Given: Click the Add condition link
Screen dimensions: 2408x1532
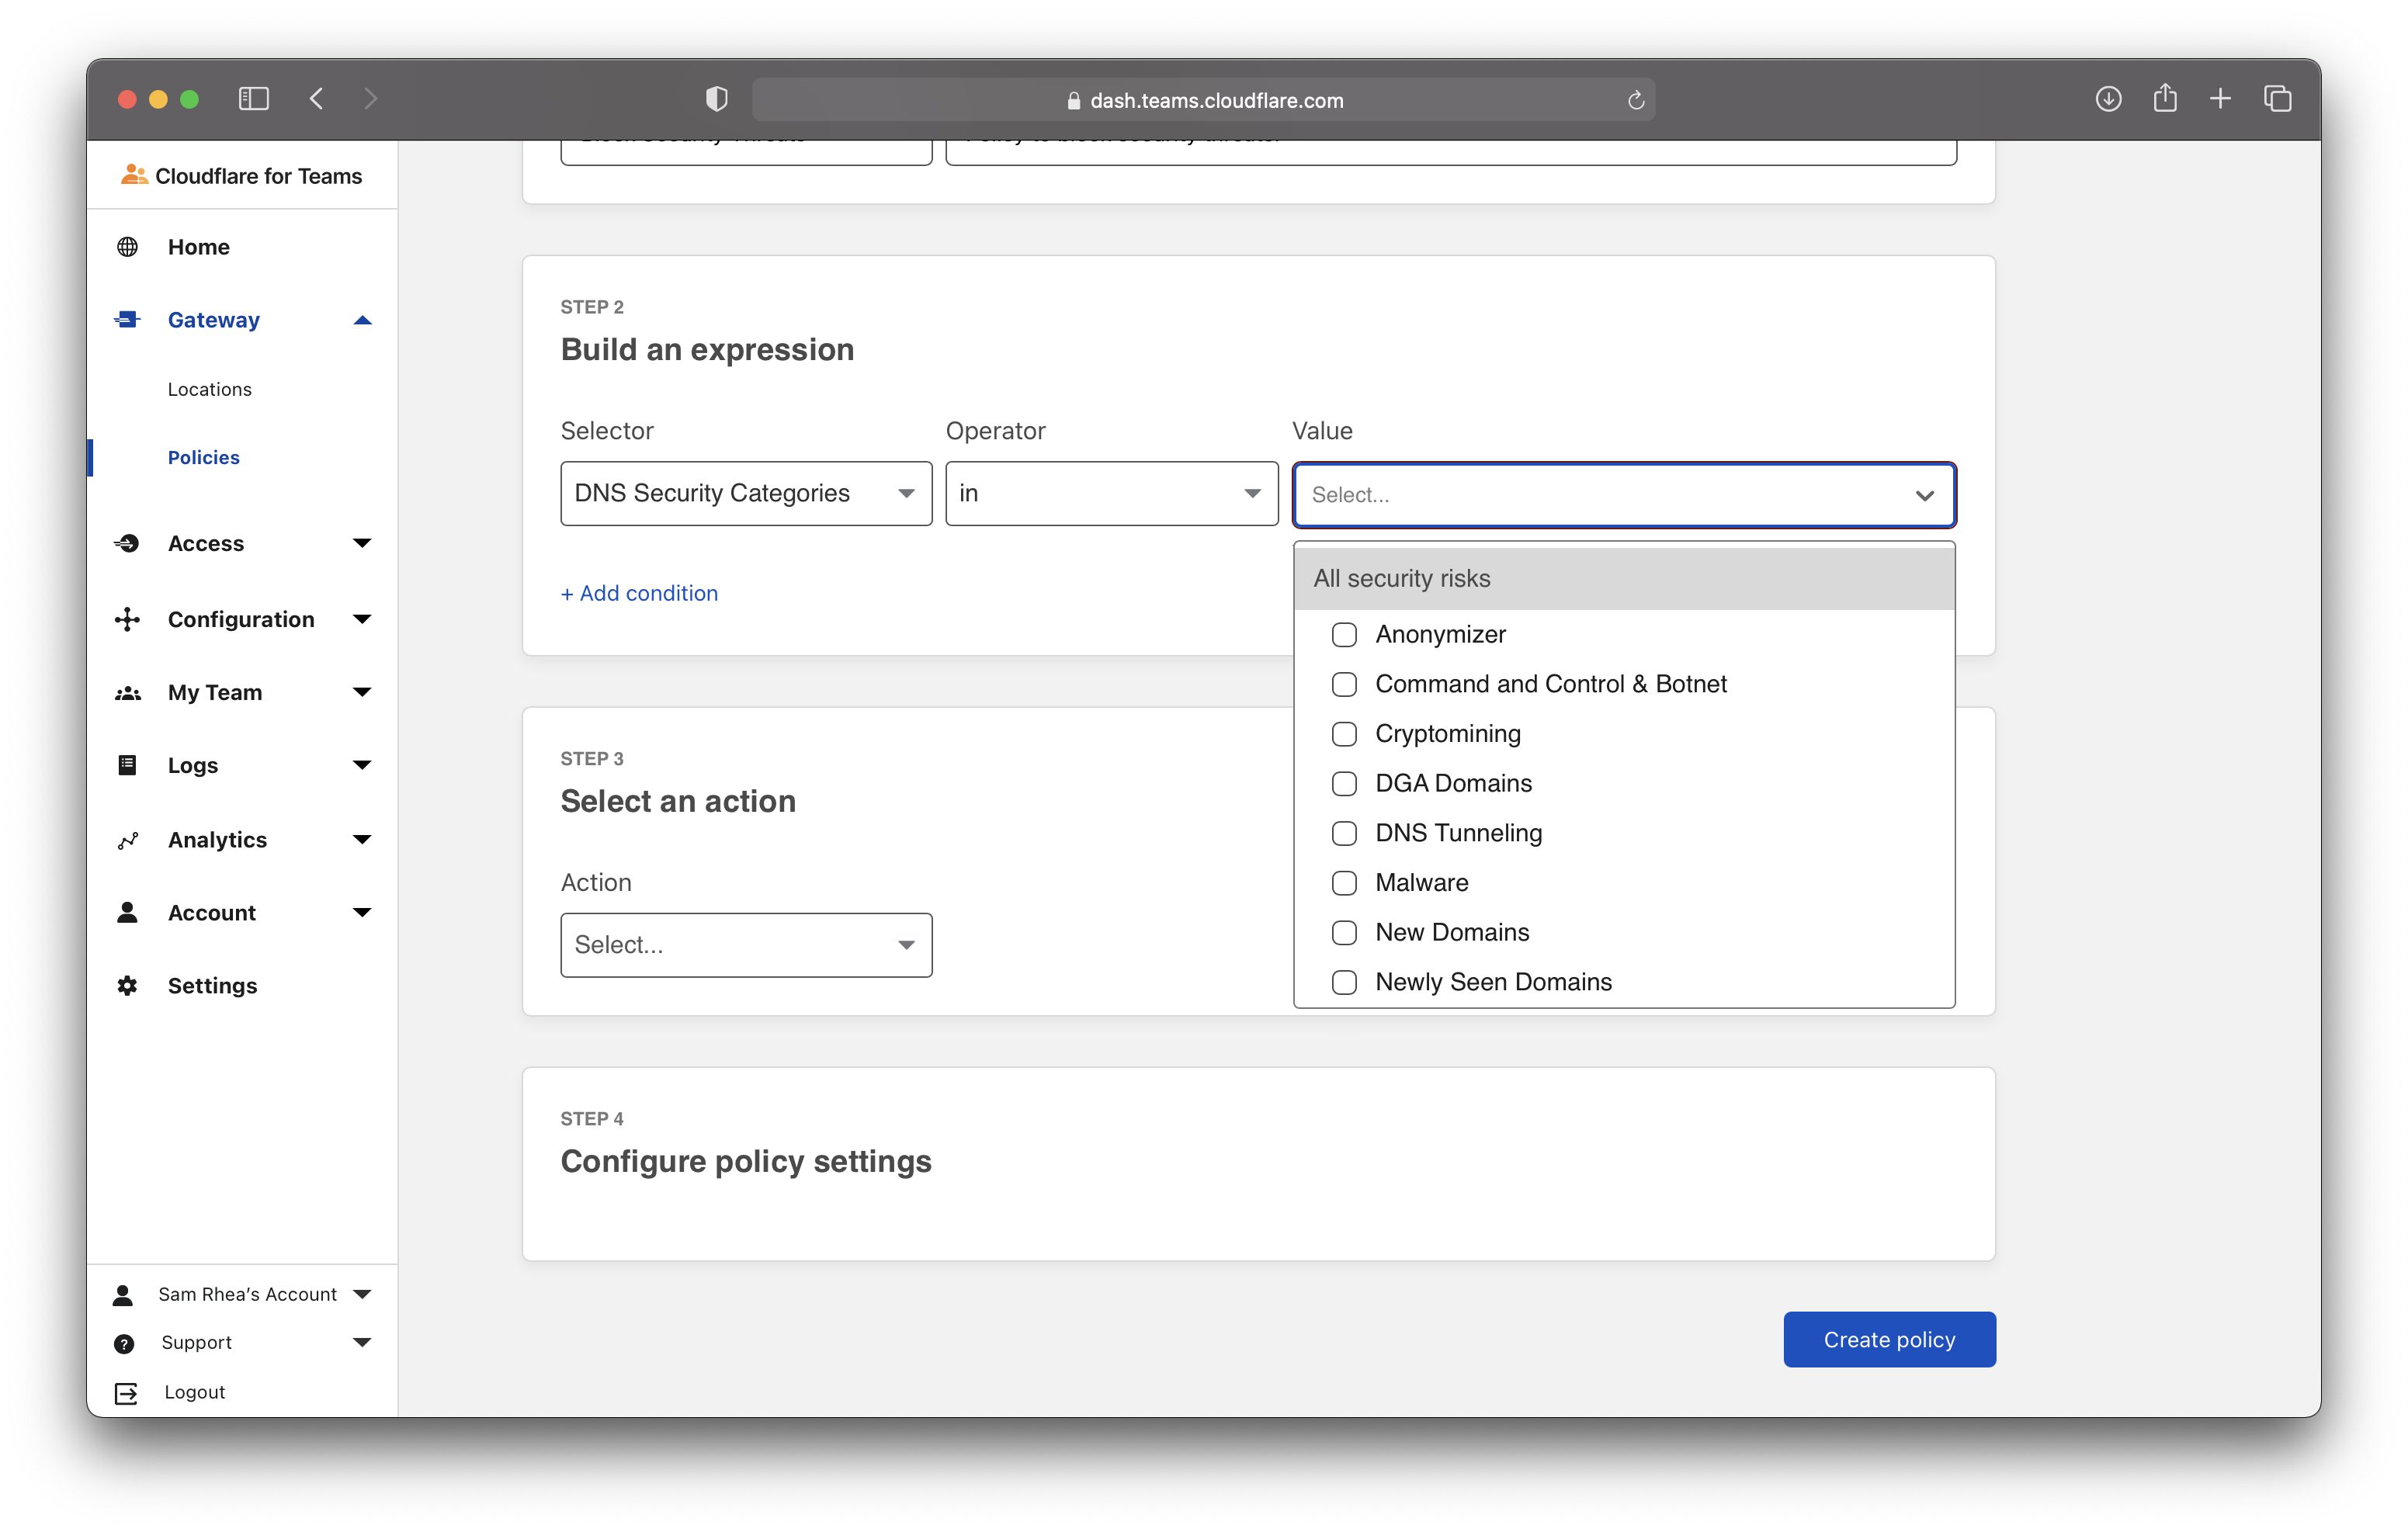Looking at the screenshot, I should pyautogui.click(x=639, y=593).
